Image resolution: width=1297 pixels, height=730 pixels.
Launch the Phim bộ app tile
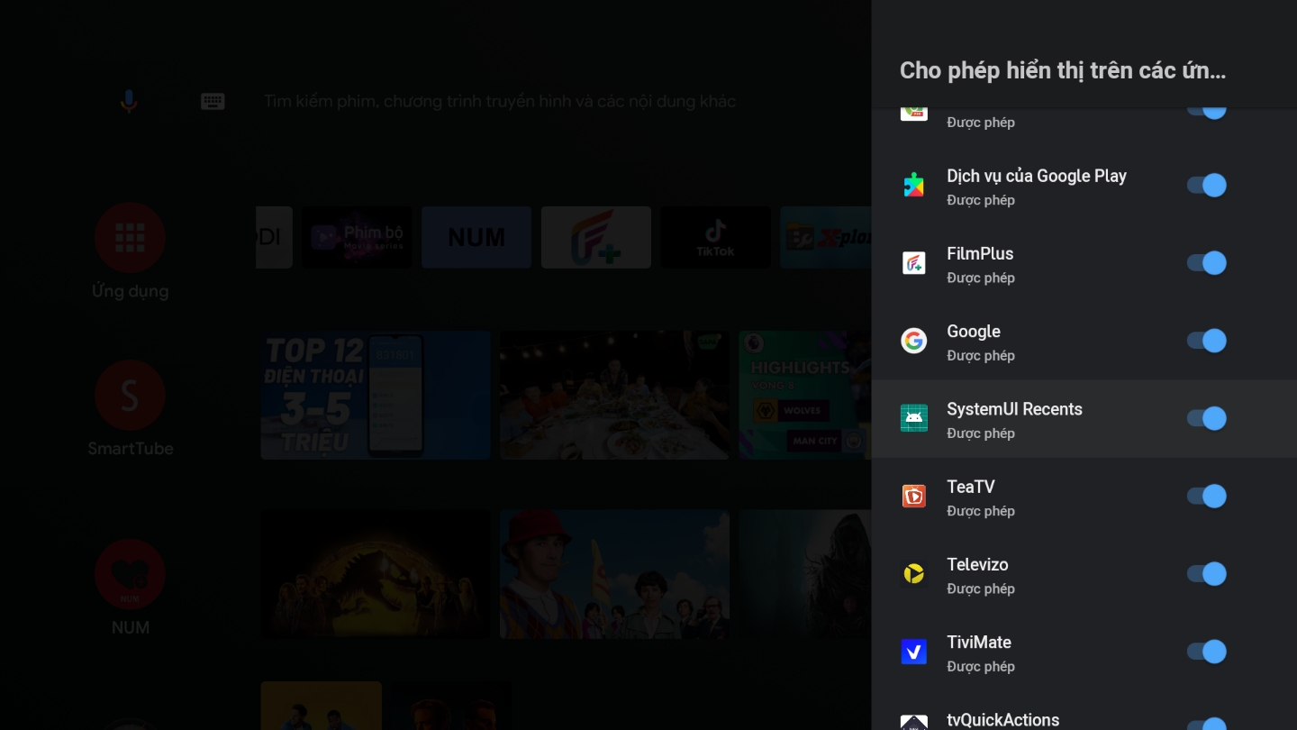(x=357, y=237)
